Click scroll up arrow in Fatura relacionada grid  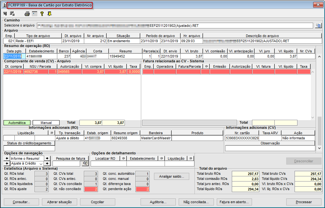click(313, 72)
